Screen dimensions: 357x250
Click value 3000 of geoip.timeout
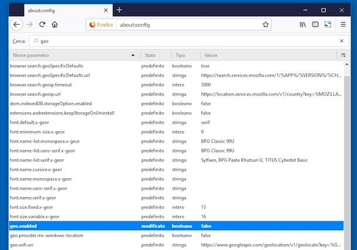pos(206,85)
